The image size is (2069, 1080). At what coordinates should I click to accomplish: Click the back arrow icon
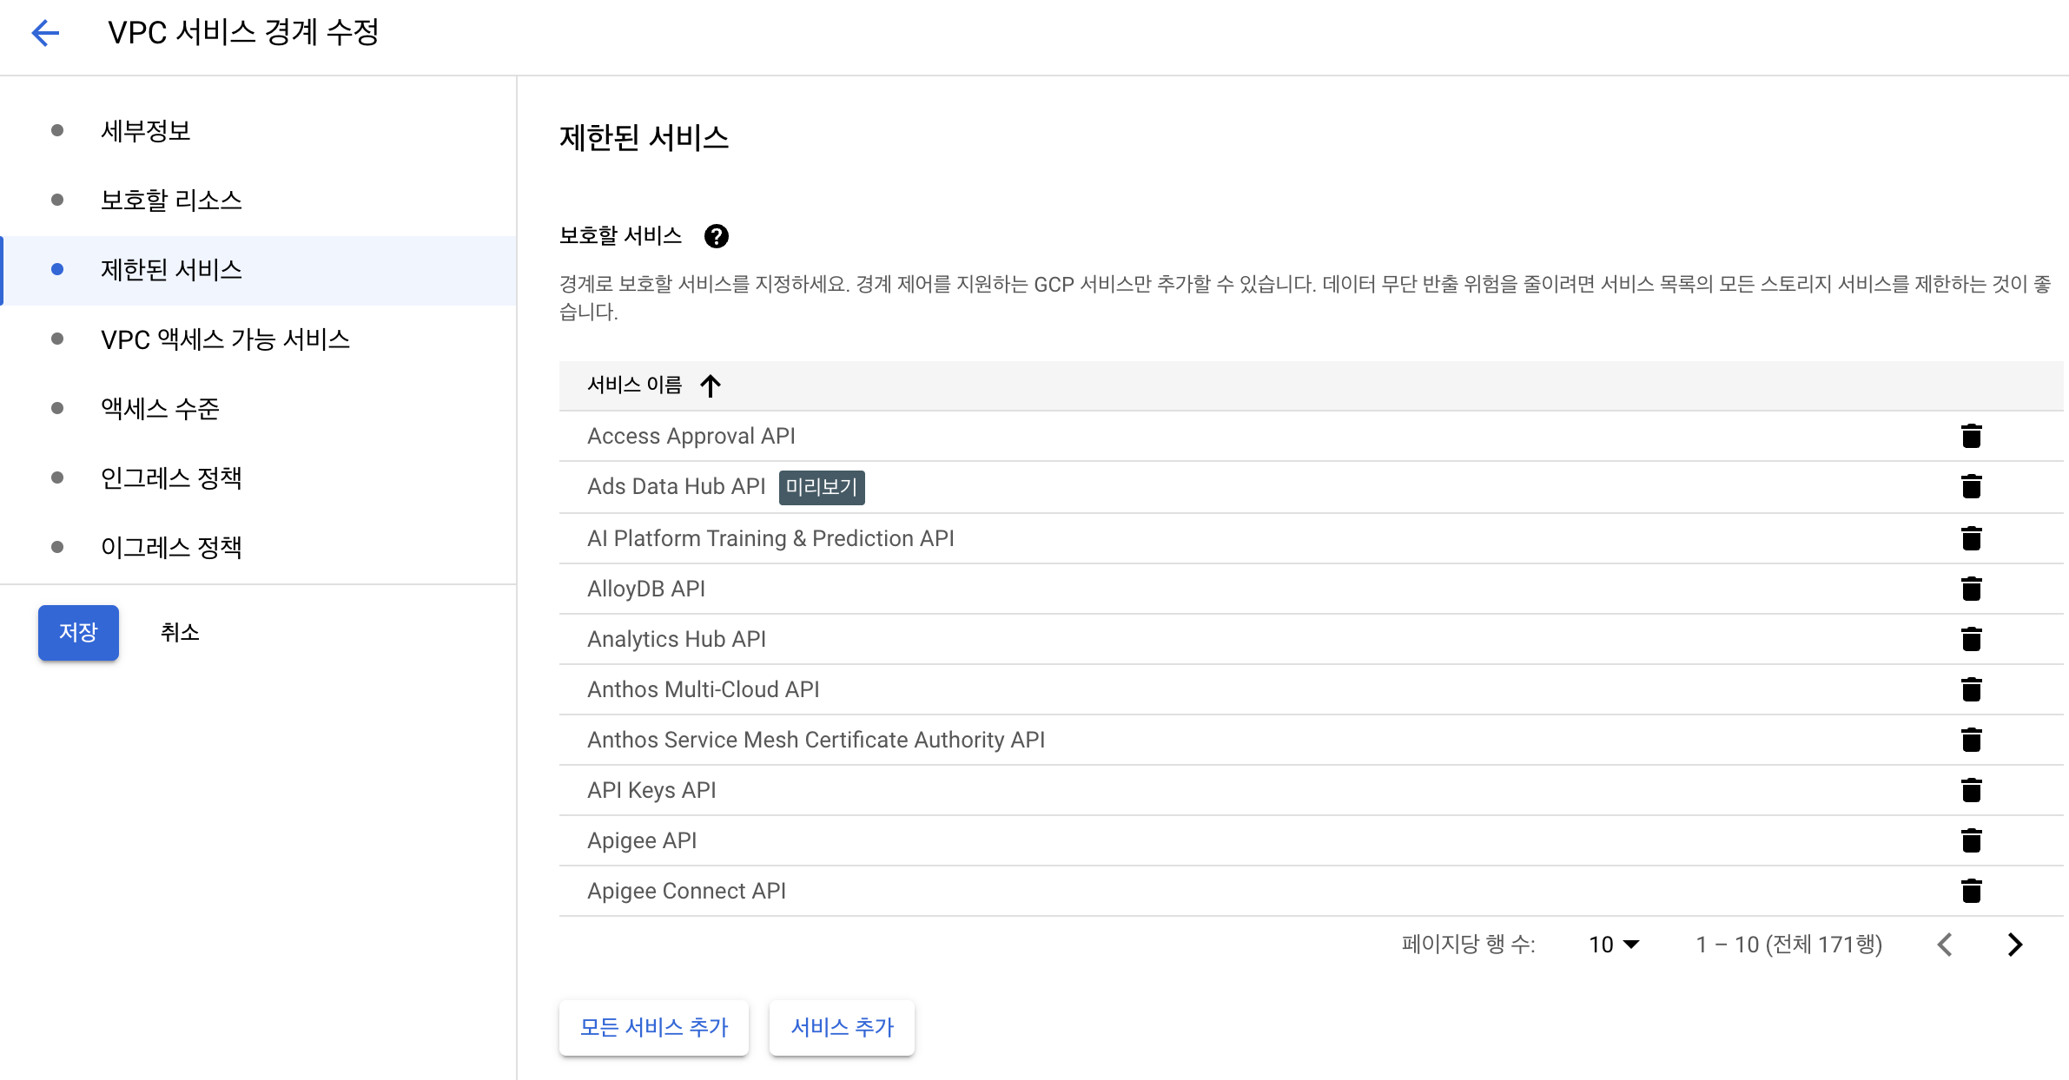click(x=45, y=33)
